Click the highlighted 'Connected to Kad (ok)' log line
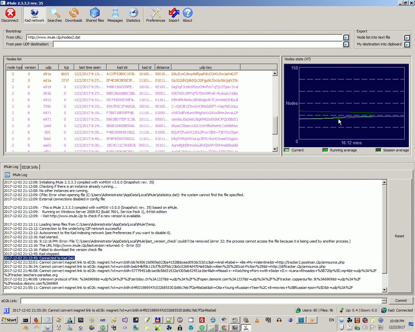Viewport: 415px width, 332px height. click(39, 258)
